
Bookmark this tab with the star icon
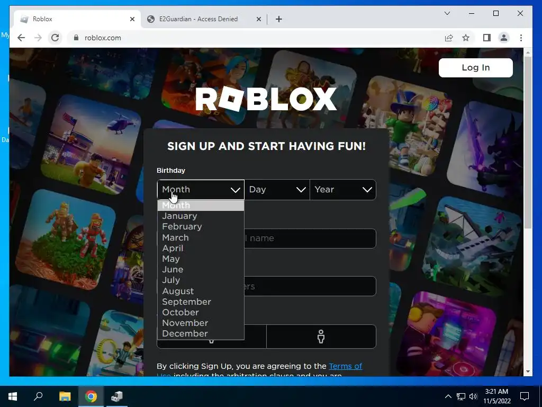click(x=466, y=38)
